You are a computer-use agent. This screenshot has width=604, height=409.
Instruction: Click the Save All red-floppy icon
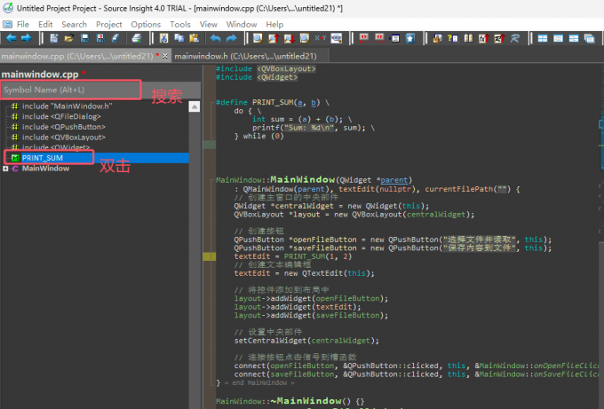pyautogui.click(x=100, y=38)
